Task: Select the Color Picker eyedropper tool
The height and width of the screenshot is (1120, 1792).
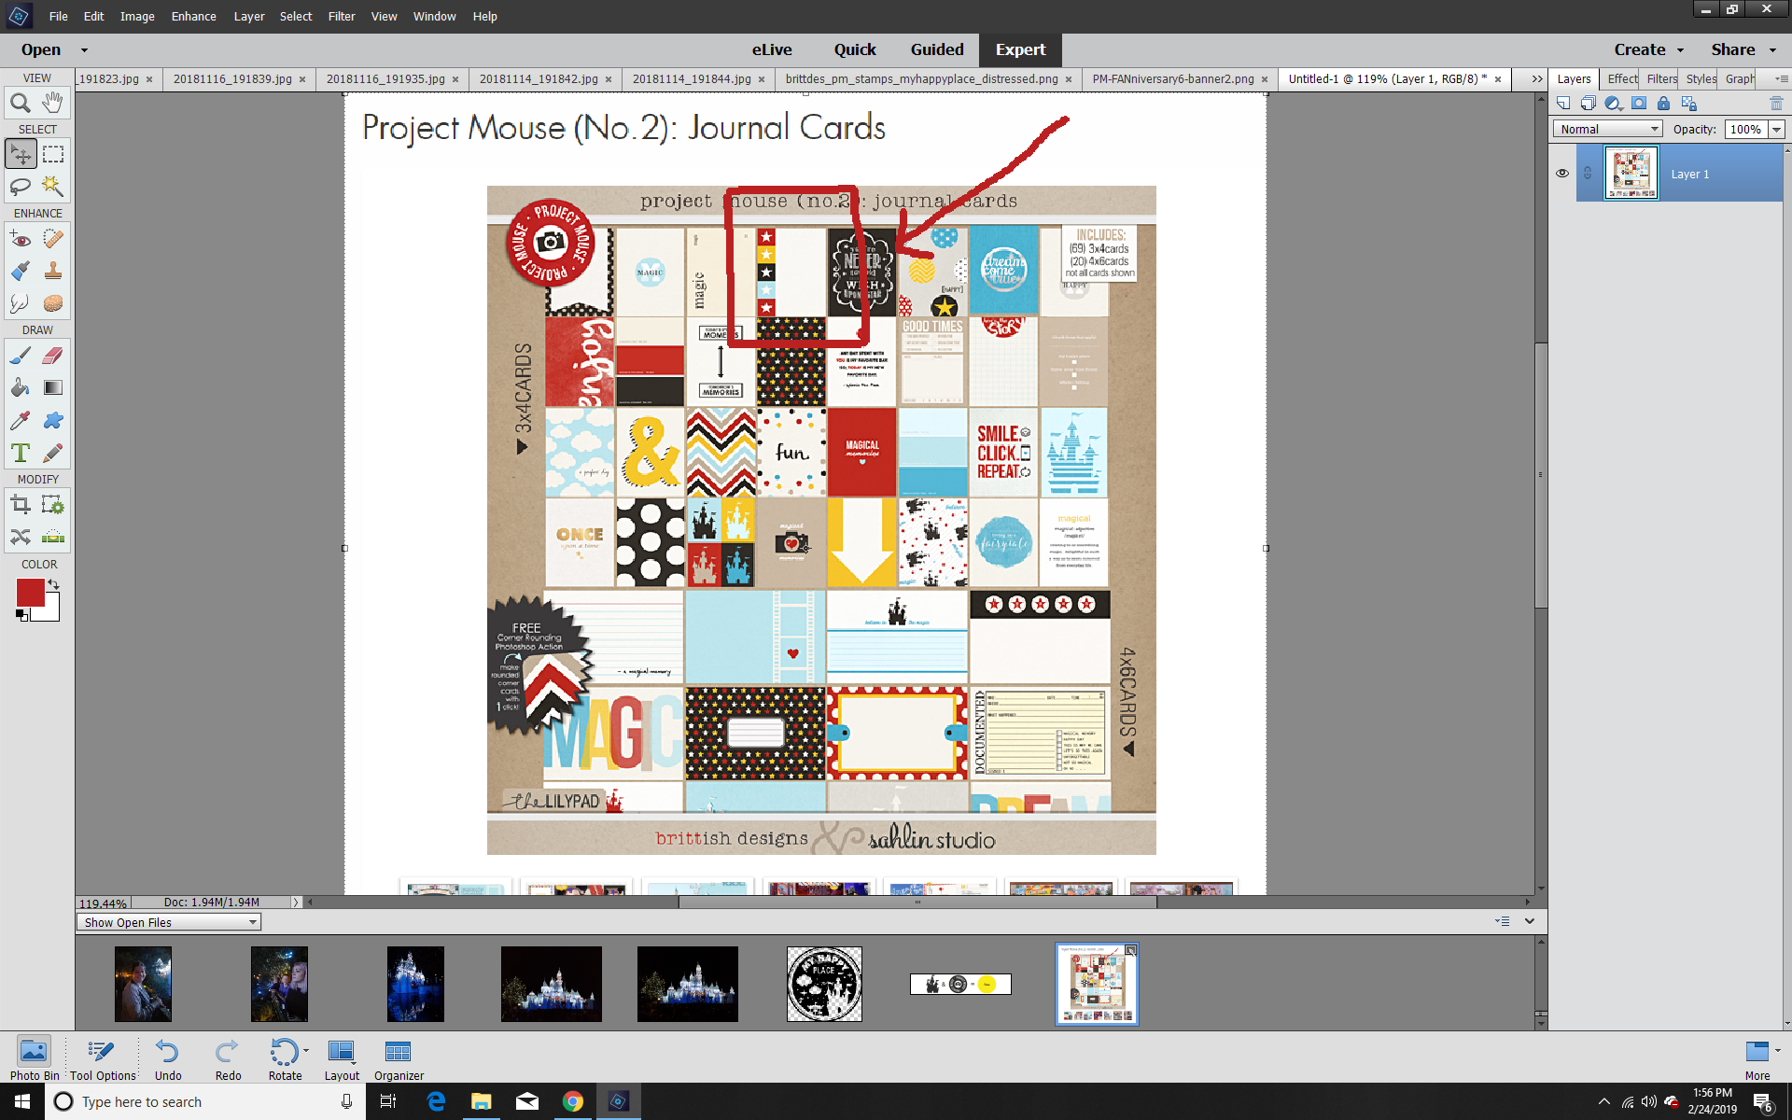Action: point(21,420)
